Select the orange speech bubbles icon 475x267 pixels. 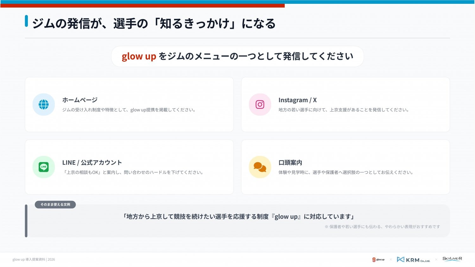click(260, 167)
